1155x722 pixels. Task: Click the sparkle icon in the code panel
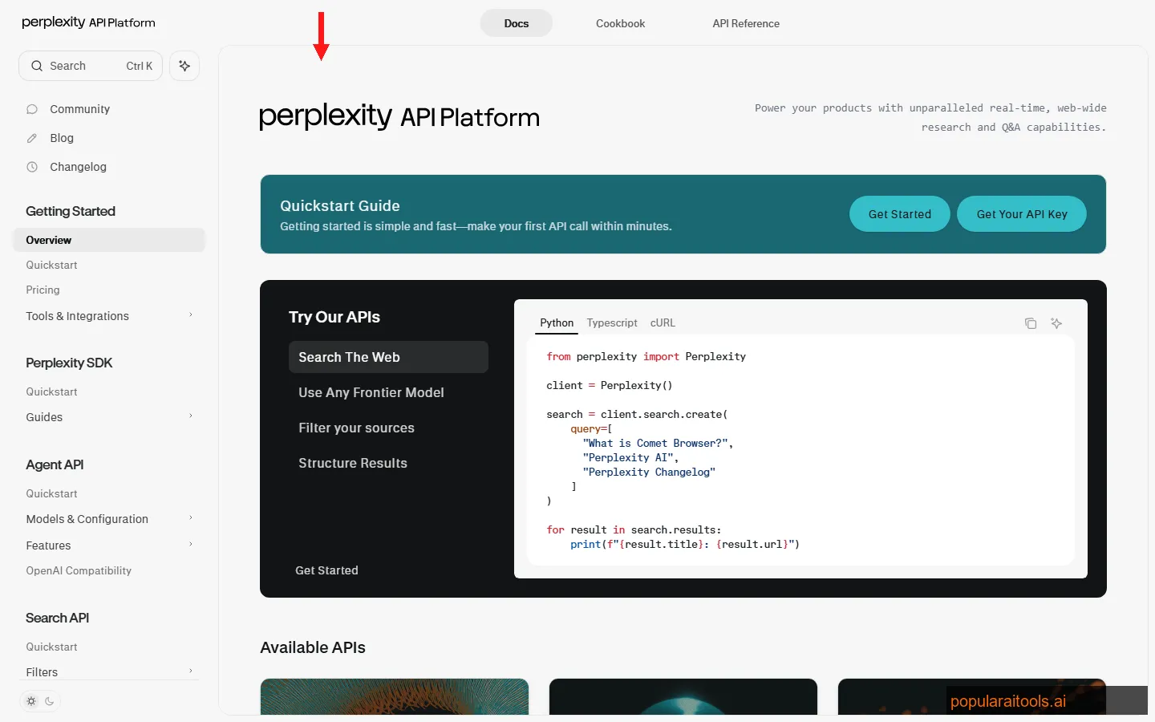[x=1056, y=322]
